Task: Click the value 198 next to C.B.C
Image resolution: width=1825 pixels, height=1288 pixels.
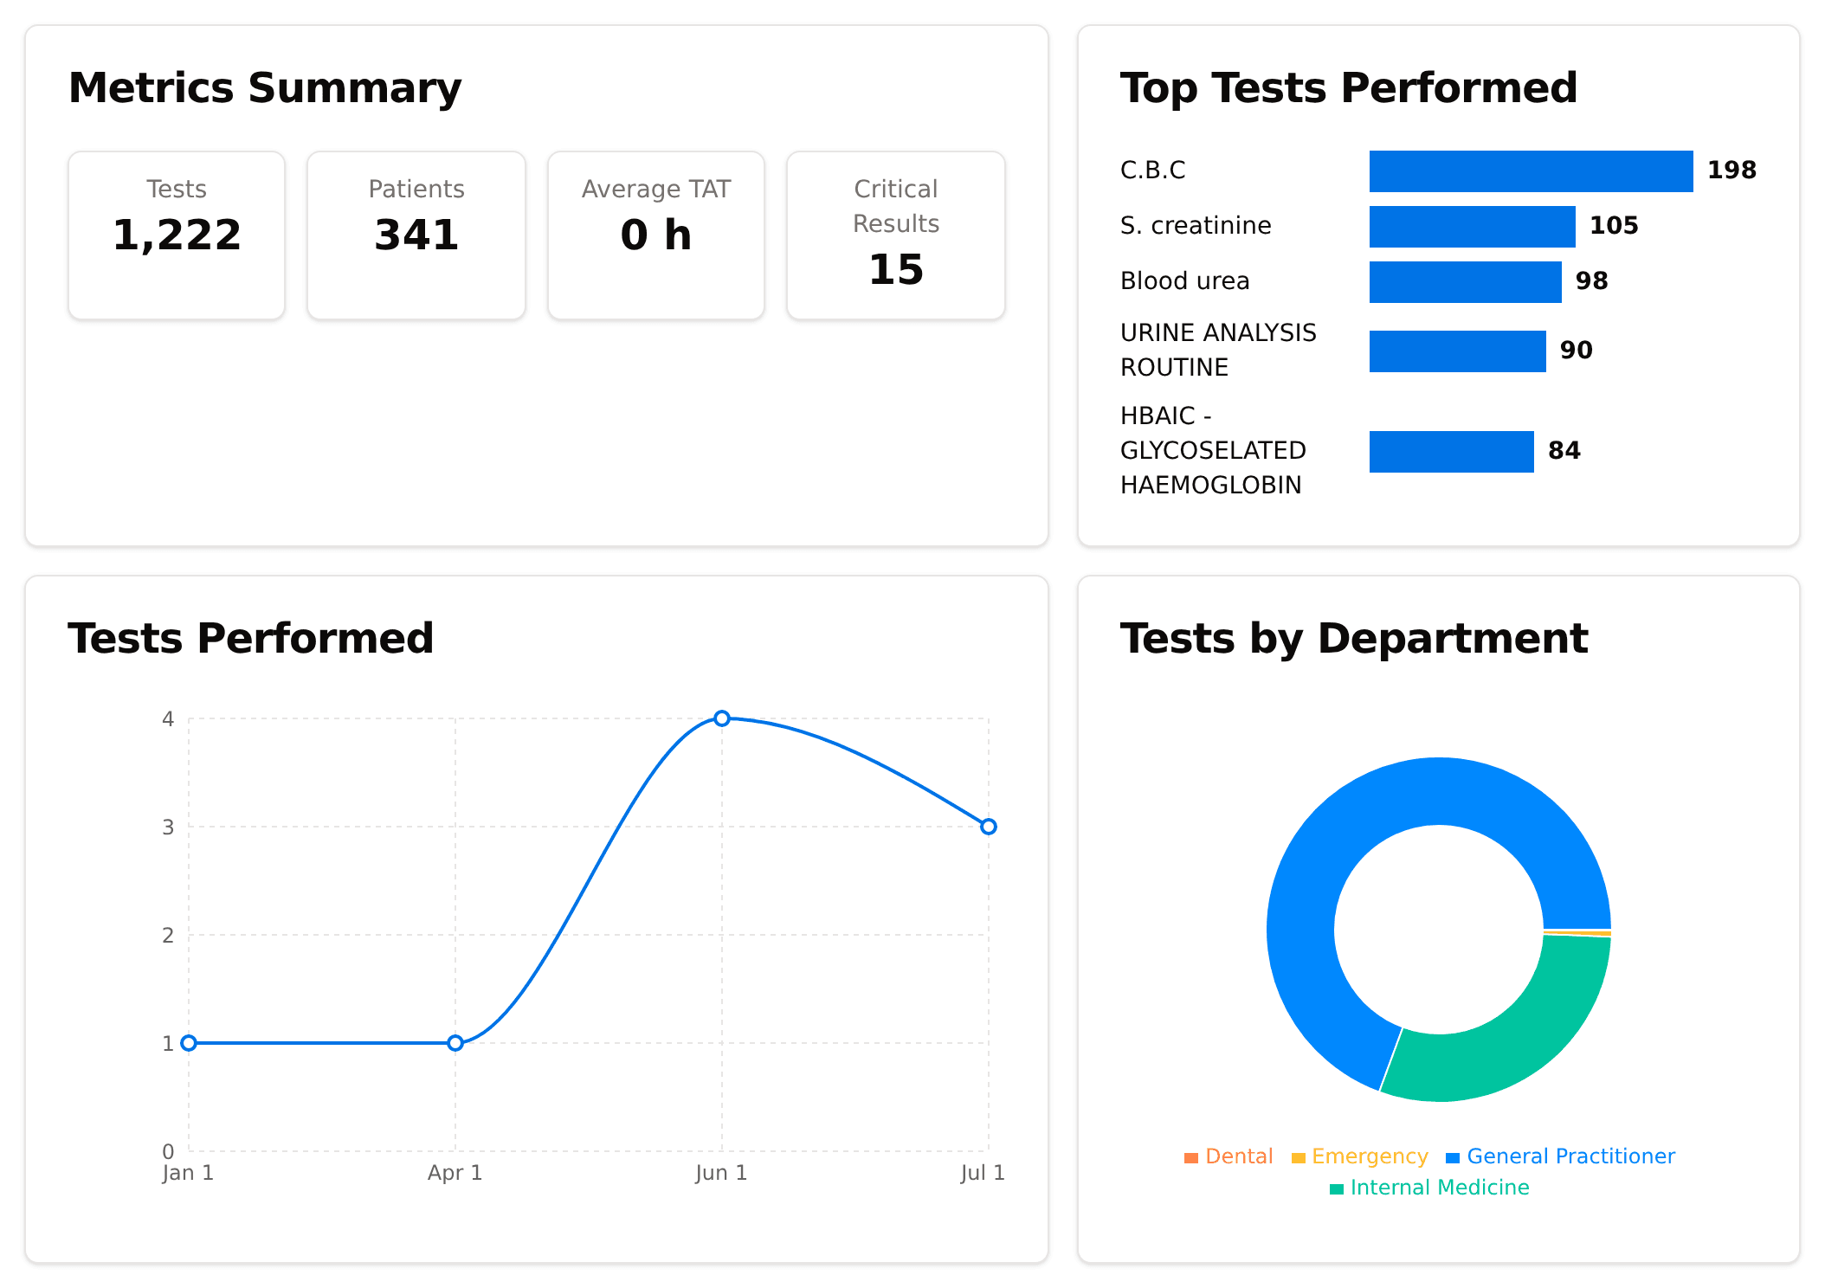Action: click(1731, 171)
